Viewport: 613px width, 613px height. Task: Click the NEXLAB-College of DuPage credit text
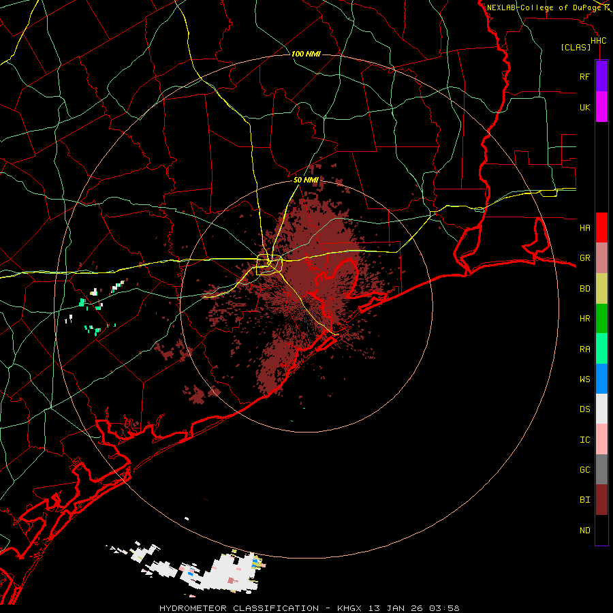point(544,7)
